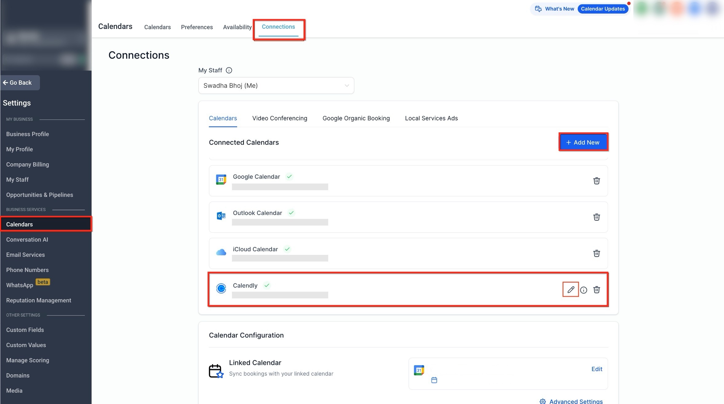Delete the Calendly connection
This screenshot has height=404, width=724.
(x=596, y=290)
